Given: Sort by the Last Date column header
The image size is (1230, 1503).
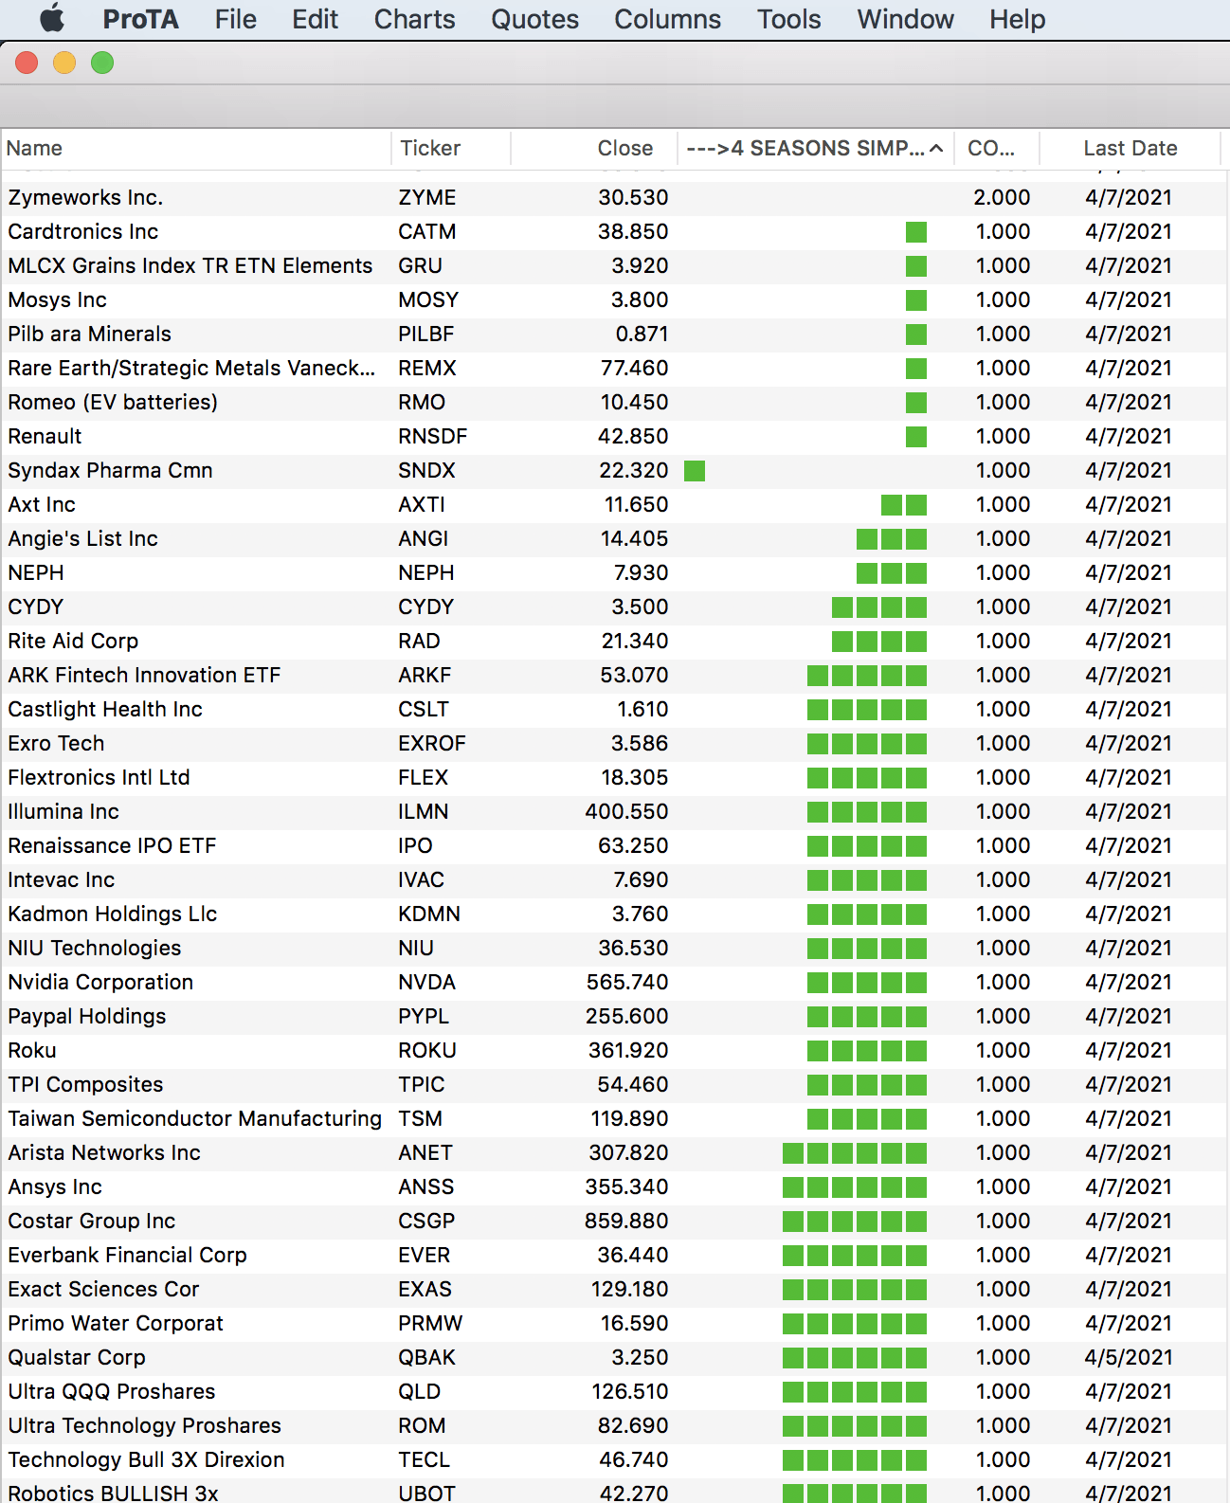Looking at the screenshot, I should pyautogui.click(x=1130, y=148).
